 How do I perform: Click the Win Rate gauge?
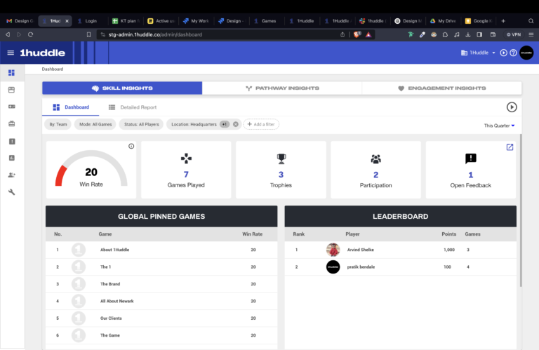(x=91, y=170)
